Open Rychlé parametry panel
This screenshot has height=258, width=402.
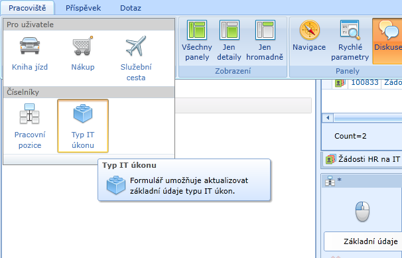click(x=350, y=40)
